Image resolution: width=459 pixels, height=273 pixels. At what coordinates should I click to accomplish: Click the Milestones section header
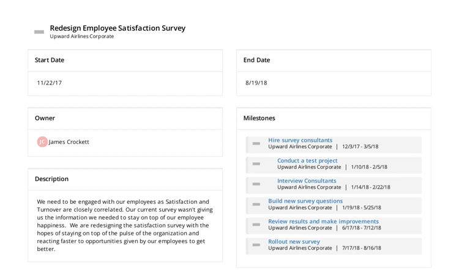tap(259, 118)
